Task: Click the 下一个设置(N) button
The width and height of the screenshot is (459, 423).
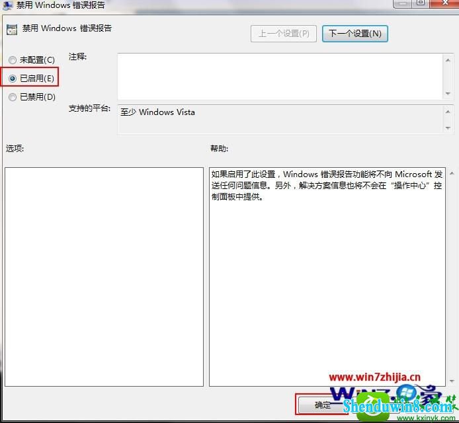Action: (355, 34)
